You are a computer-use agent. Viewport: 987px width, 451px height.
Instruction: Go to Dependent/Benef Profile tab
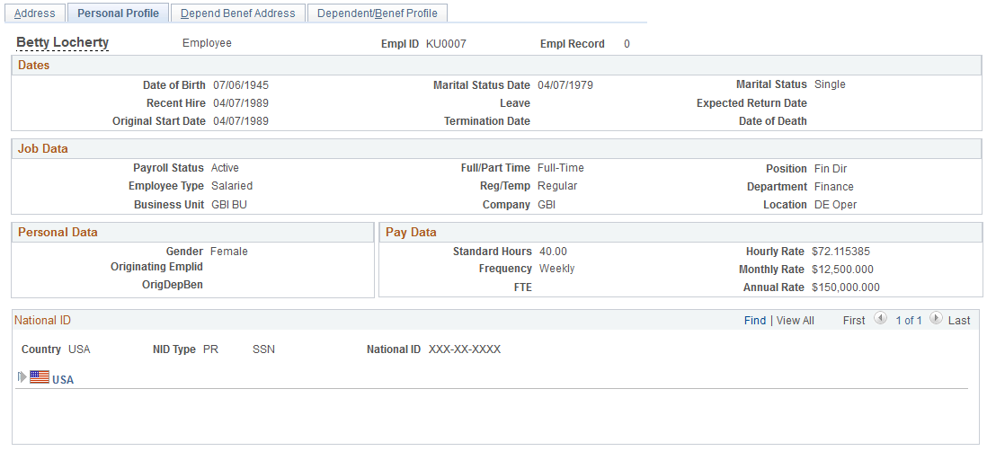377,13
